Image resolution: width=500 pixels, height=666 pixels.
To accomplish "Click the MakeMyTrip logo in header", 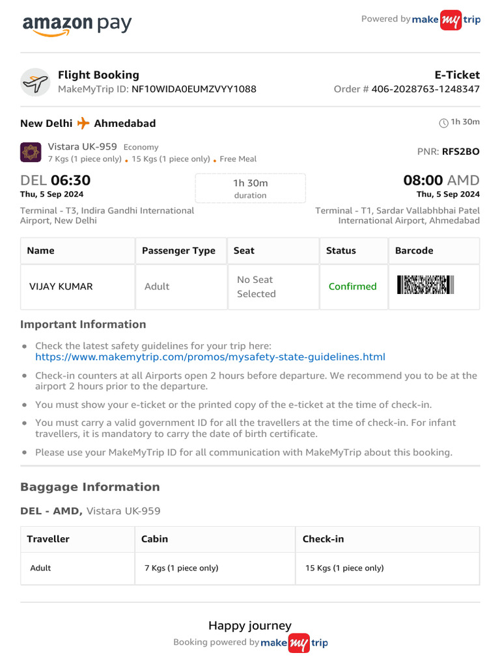I will point(447,20).
